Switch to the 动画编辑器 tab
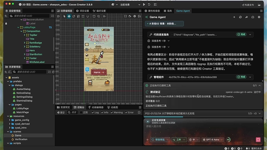Image resolution: width=267 pixels, height=150 pixels. (x=96, y=107)
